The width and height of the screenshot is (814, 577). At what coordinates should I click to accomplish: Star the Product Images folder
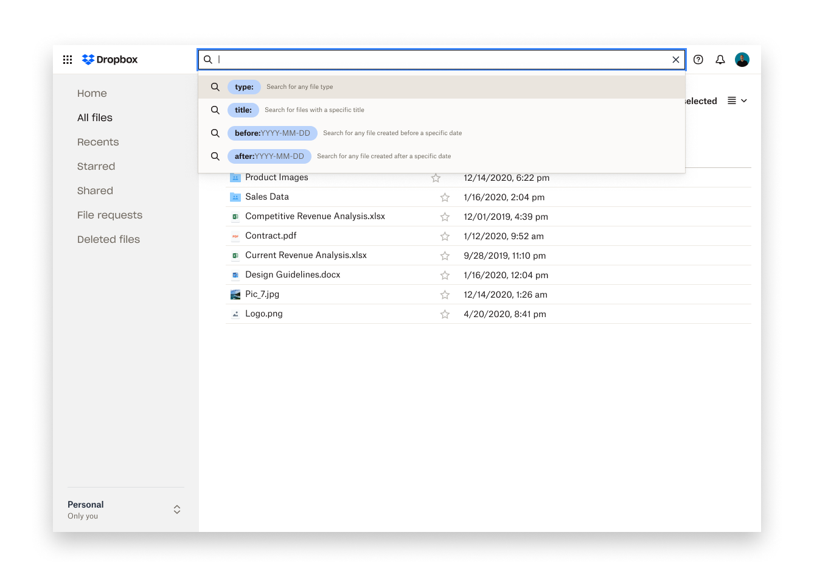coord(436,178)
